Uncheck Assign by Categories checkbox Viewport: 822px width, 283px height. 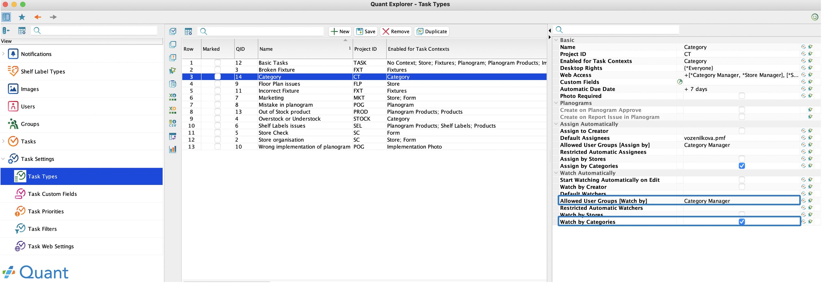pyautogui.click(x=741, y=166)
